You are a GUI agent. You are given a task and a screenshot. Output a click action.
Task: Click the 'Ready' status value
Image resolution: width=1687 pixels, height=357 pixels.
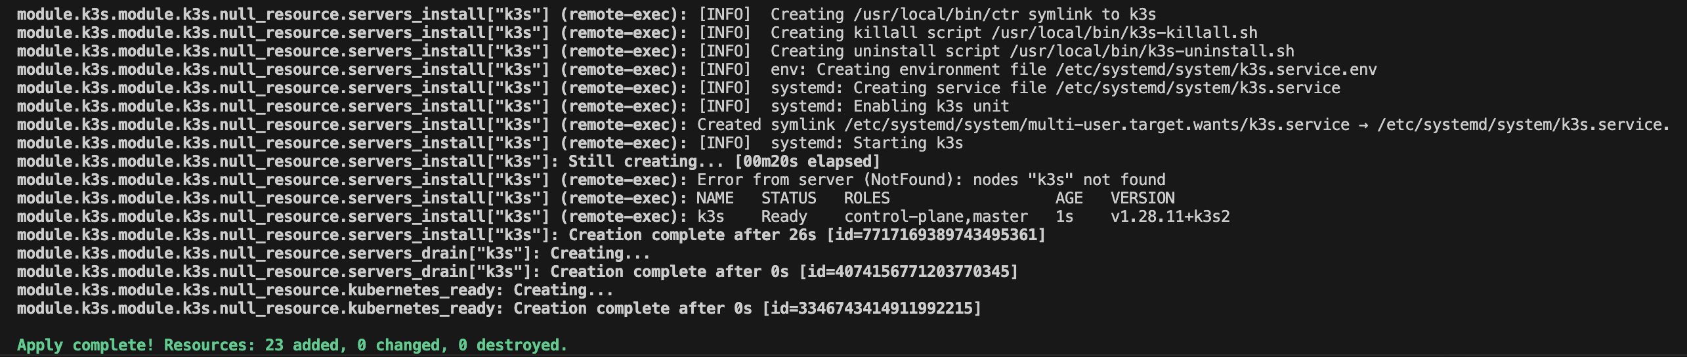coord(784,217)
